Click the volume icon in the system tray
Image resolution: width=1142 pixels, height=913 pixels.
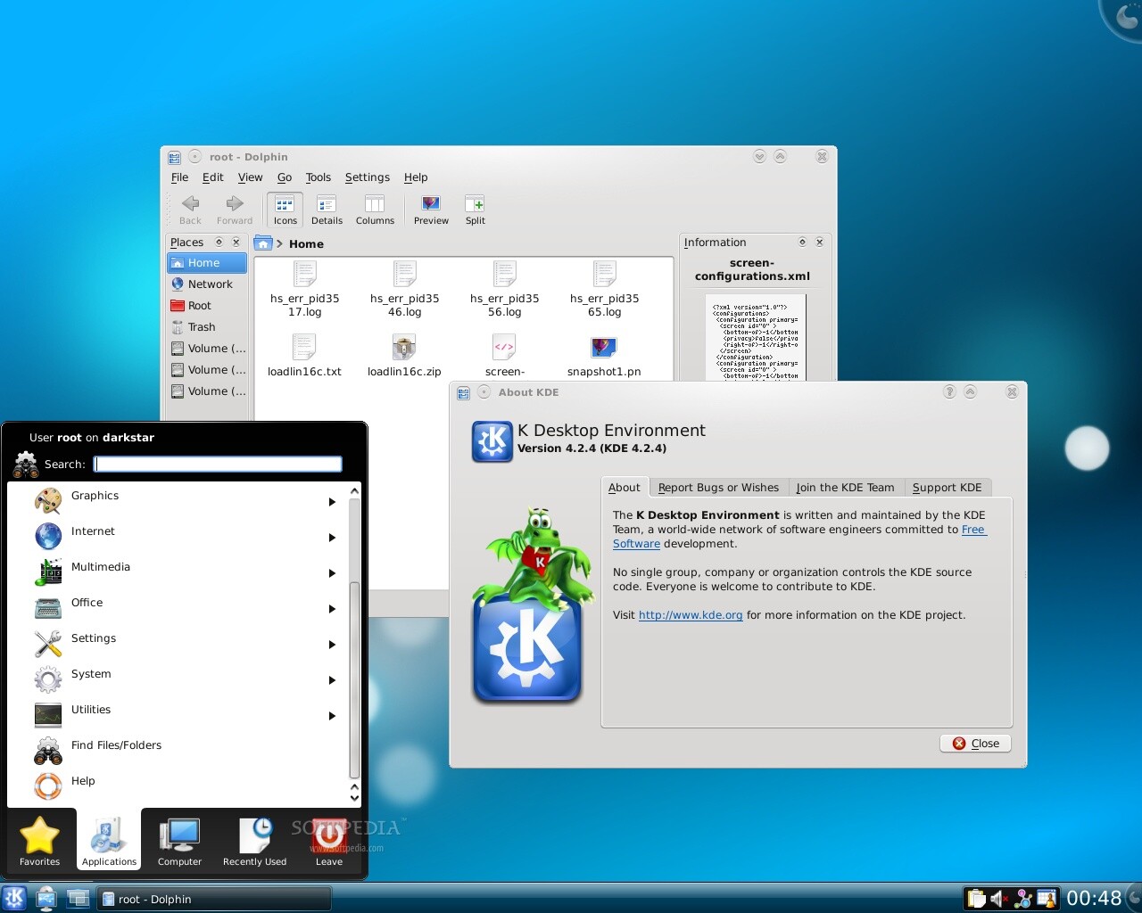click(997, 898)
